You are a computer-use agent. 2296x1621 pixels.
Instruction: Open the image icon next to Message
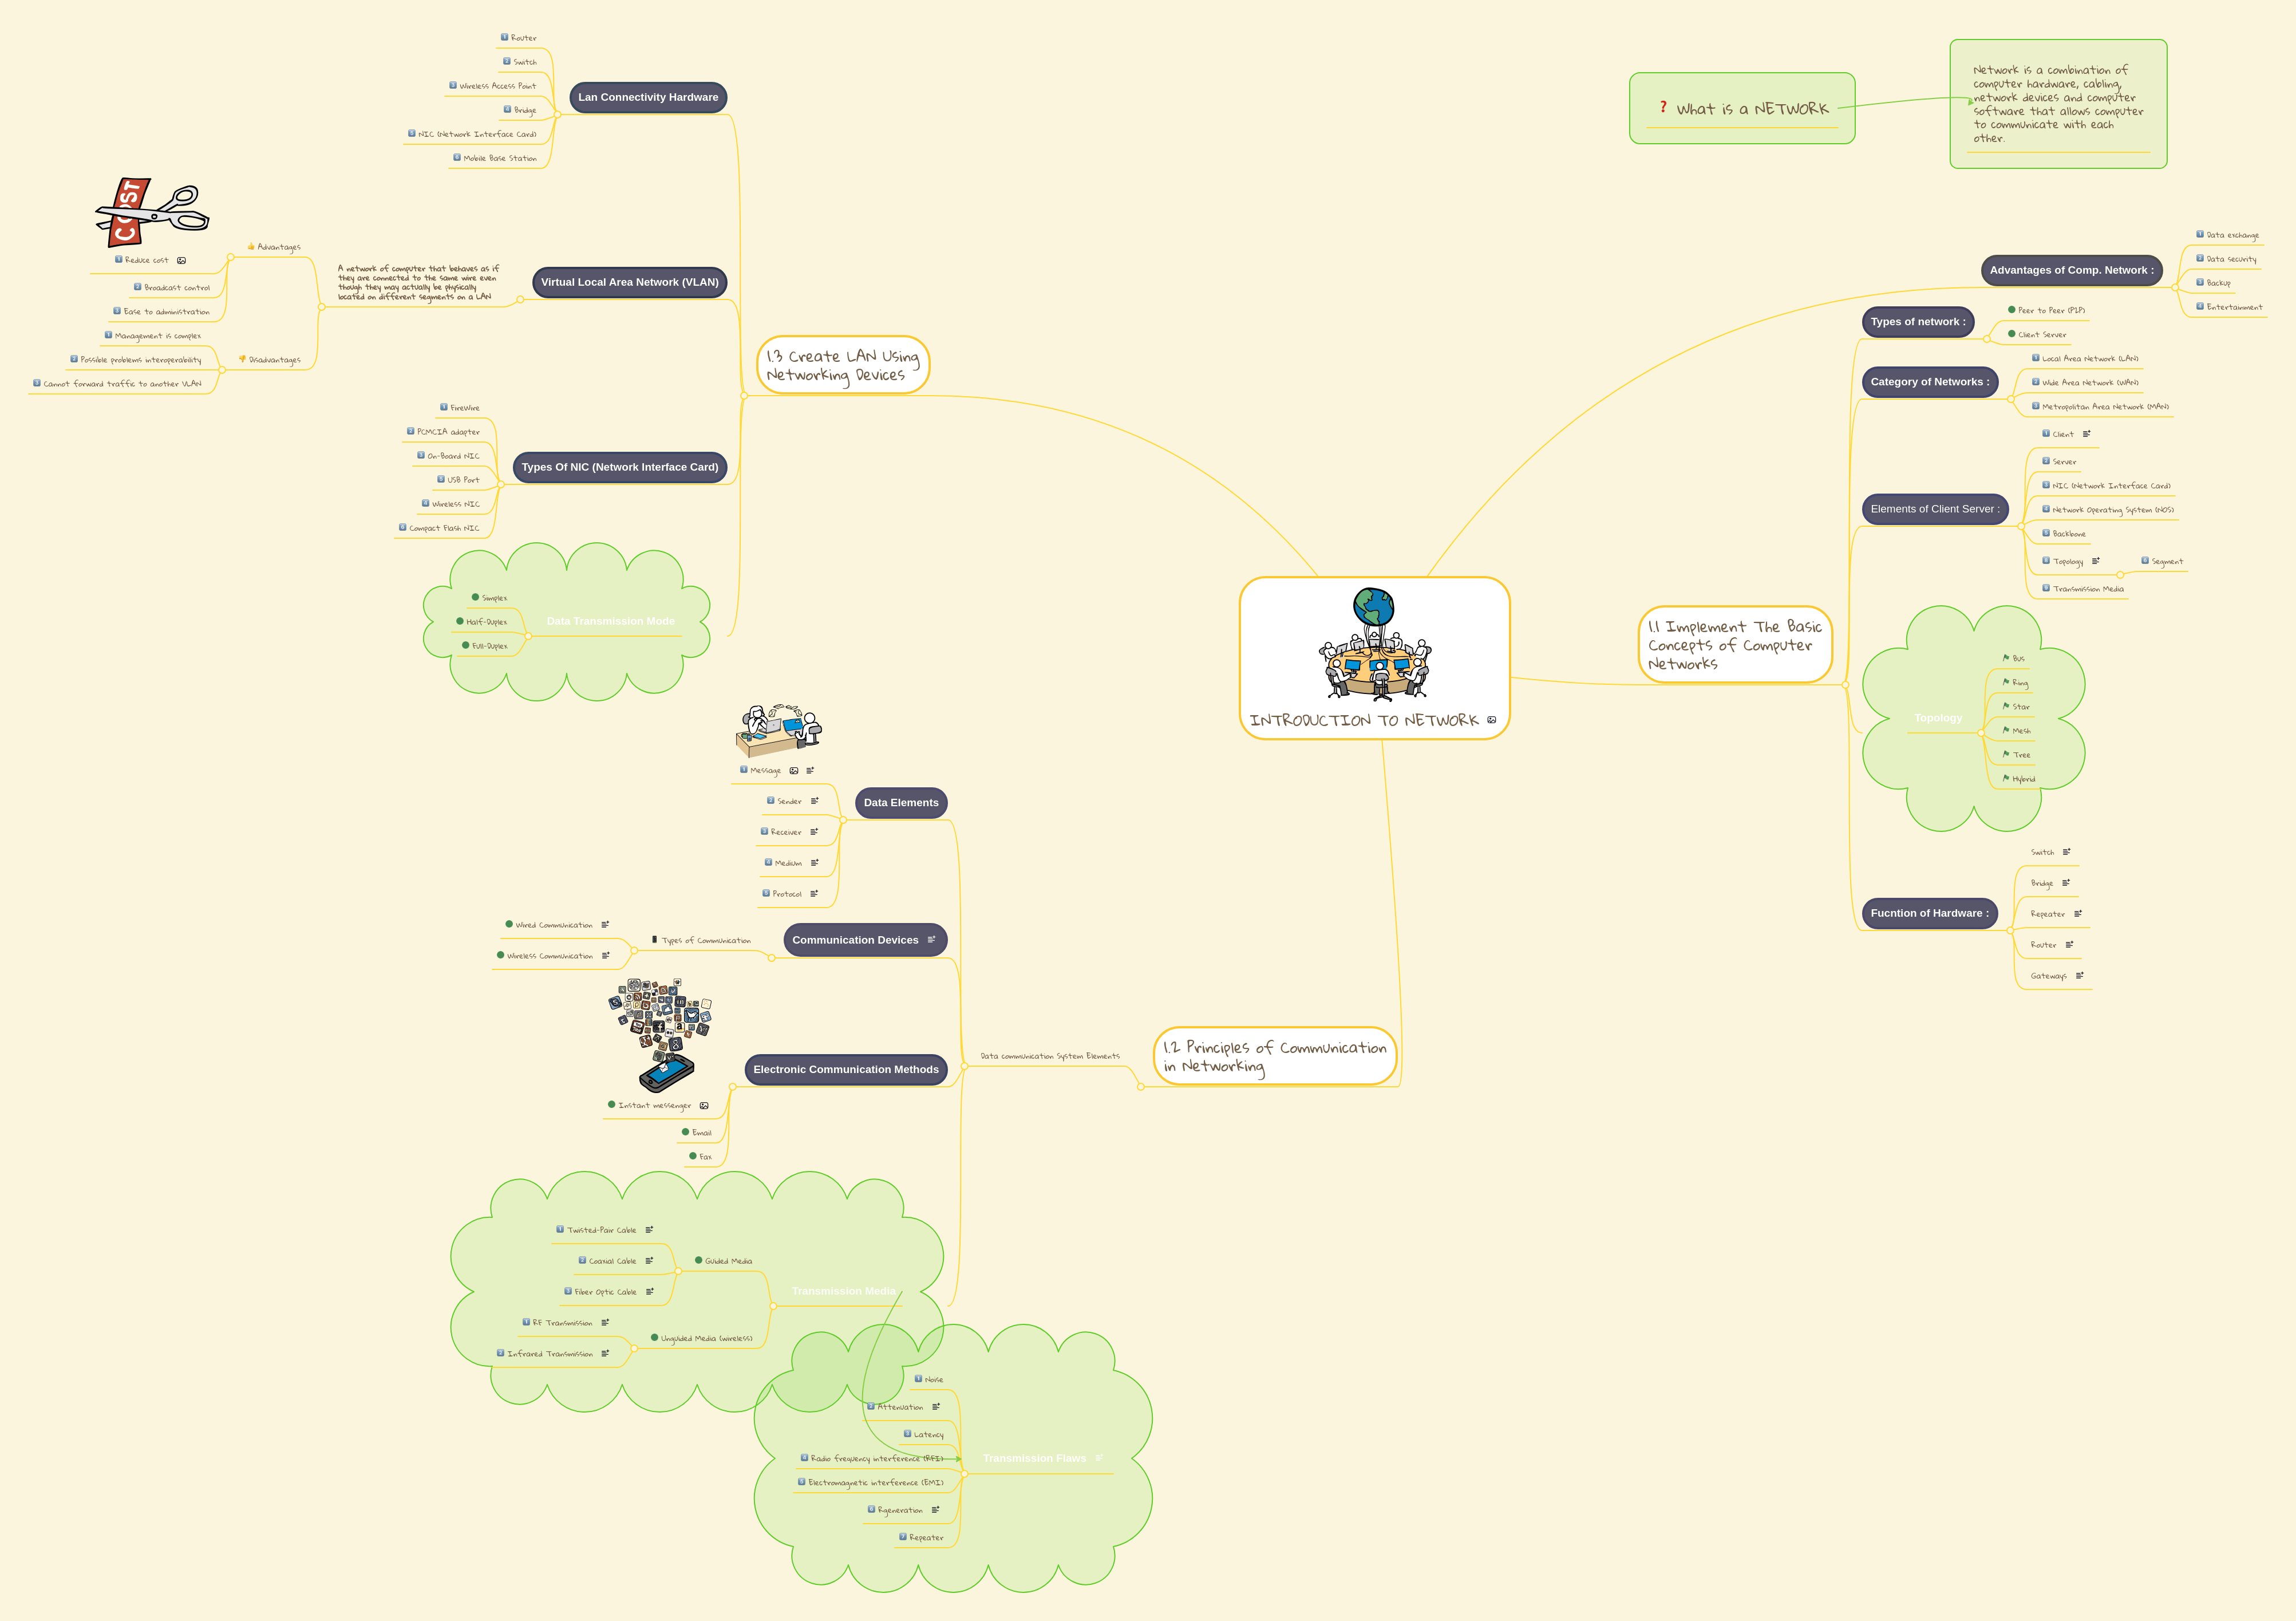tap(794, 771)
